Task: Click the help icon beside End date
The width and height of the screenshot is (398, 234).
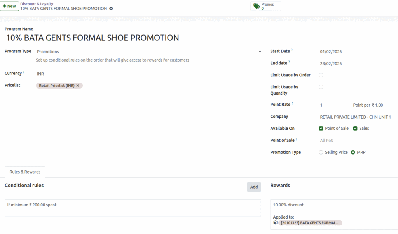Action: click(289, 61)
